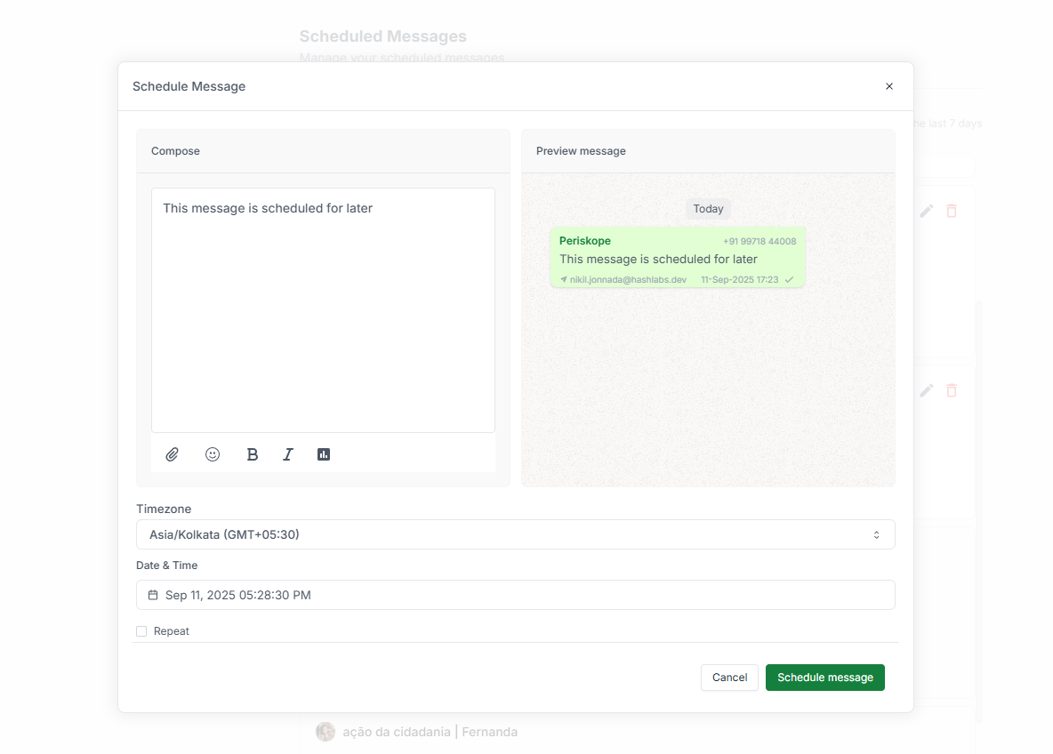Toggle italic formatting in compose toolbar
1053x754 pixels.
[288, 454]
